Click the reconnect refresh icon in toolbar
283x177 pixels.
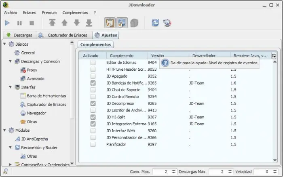155,23
